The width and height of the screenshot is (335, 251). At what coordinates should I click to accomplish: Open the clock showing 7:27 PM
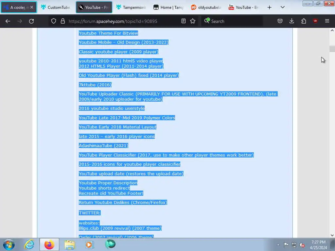[x=318, y=245]
